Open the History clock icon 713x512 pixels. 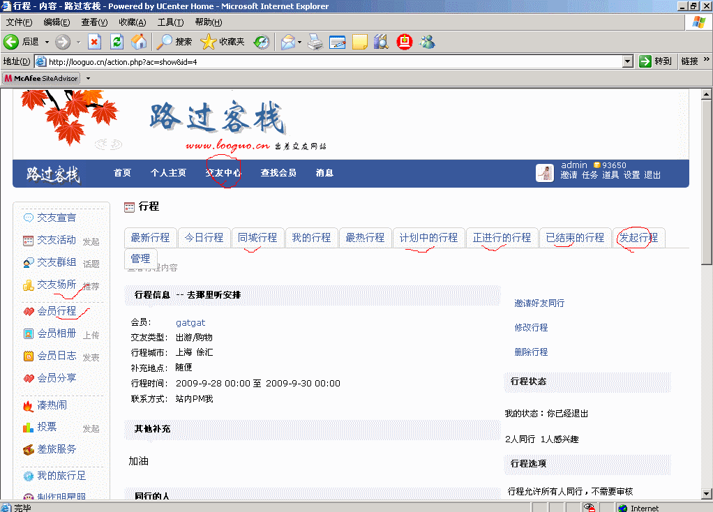click(x=262, y=42)
